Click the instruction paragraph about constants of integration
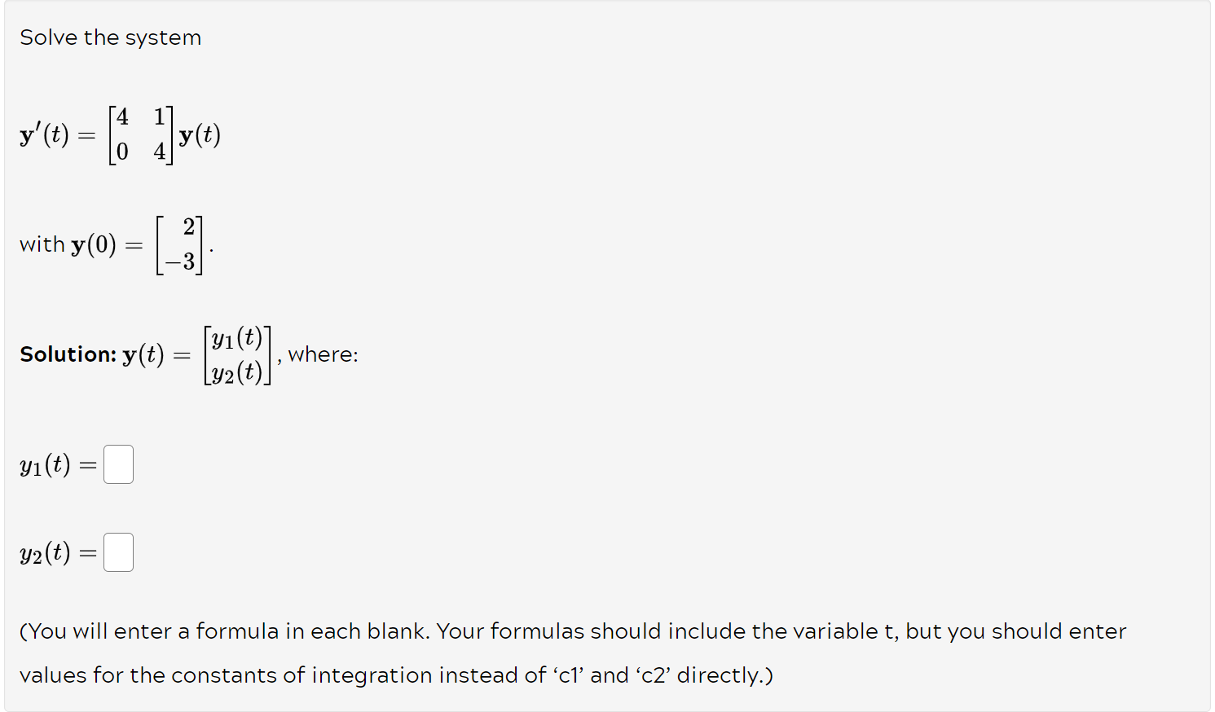 (x=570, y=652)
